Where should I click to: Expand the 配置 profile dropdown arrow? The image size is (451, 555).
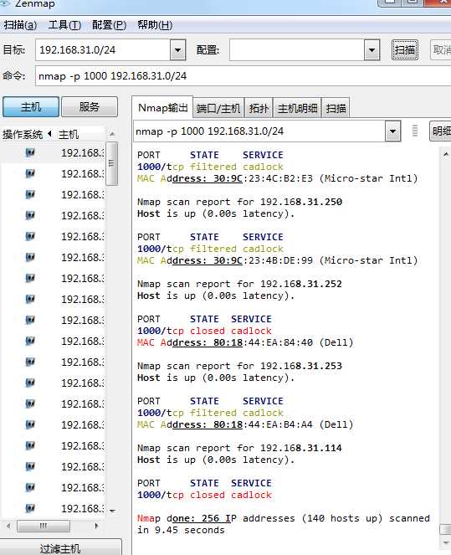pos(372,50)
